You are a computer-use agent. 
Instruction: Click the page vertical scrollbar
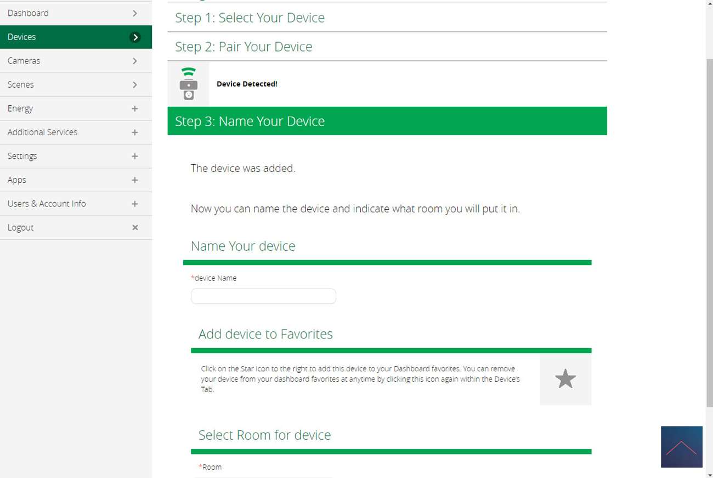point(709,230)
